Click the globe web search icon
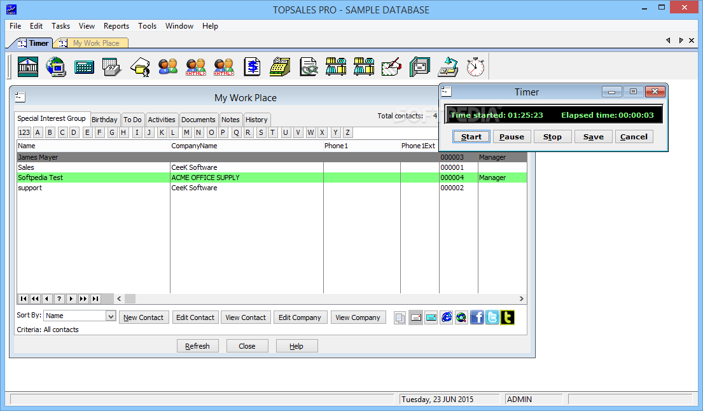Image resolution: width=703 pixels, height=411 pixels. click(461, 317)
